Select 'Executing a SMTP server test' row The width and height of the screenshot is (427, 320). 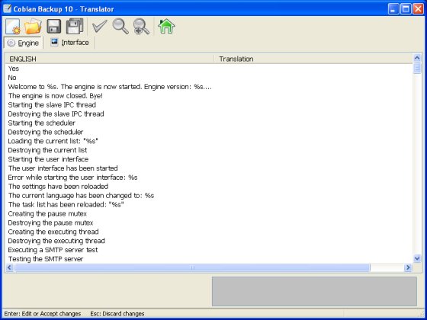(209, 250)
